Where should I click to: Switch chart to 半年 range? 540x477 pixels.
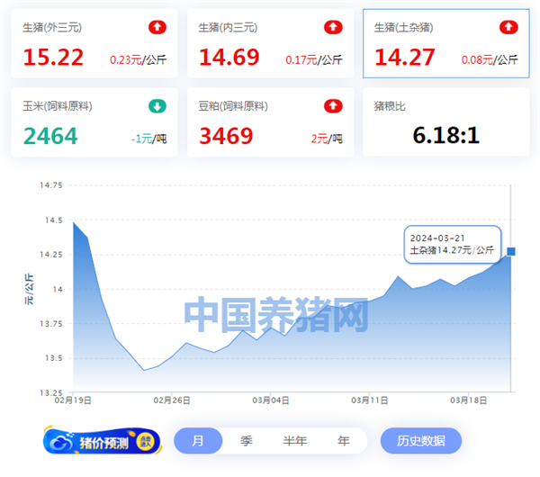[x=295, y=441]
